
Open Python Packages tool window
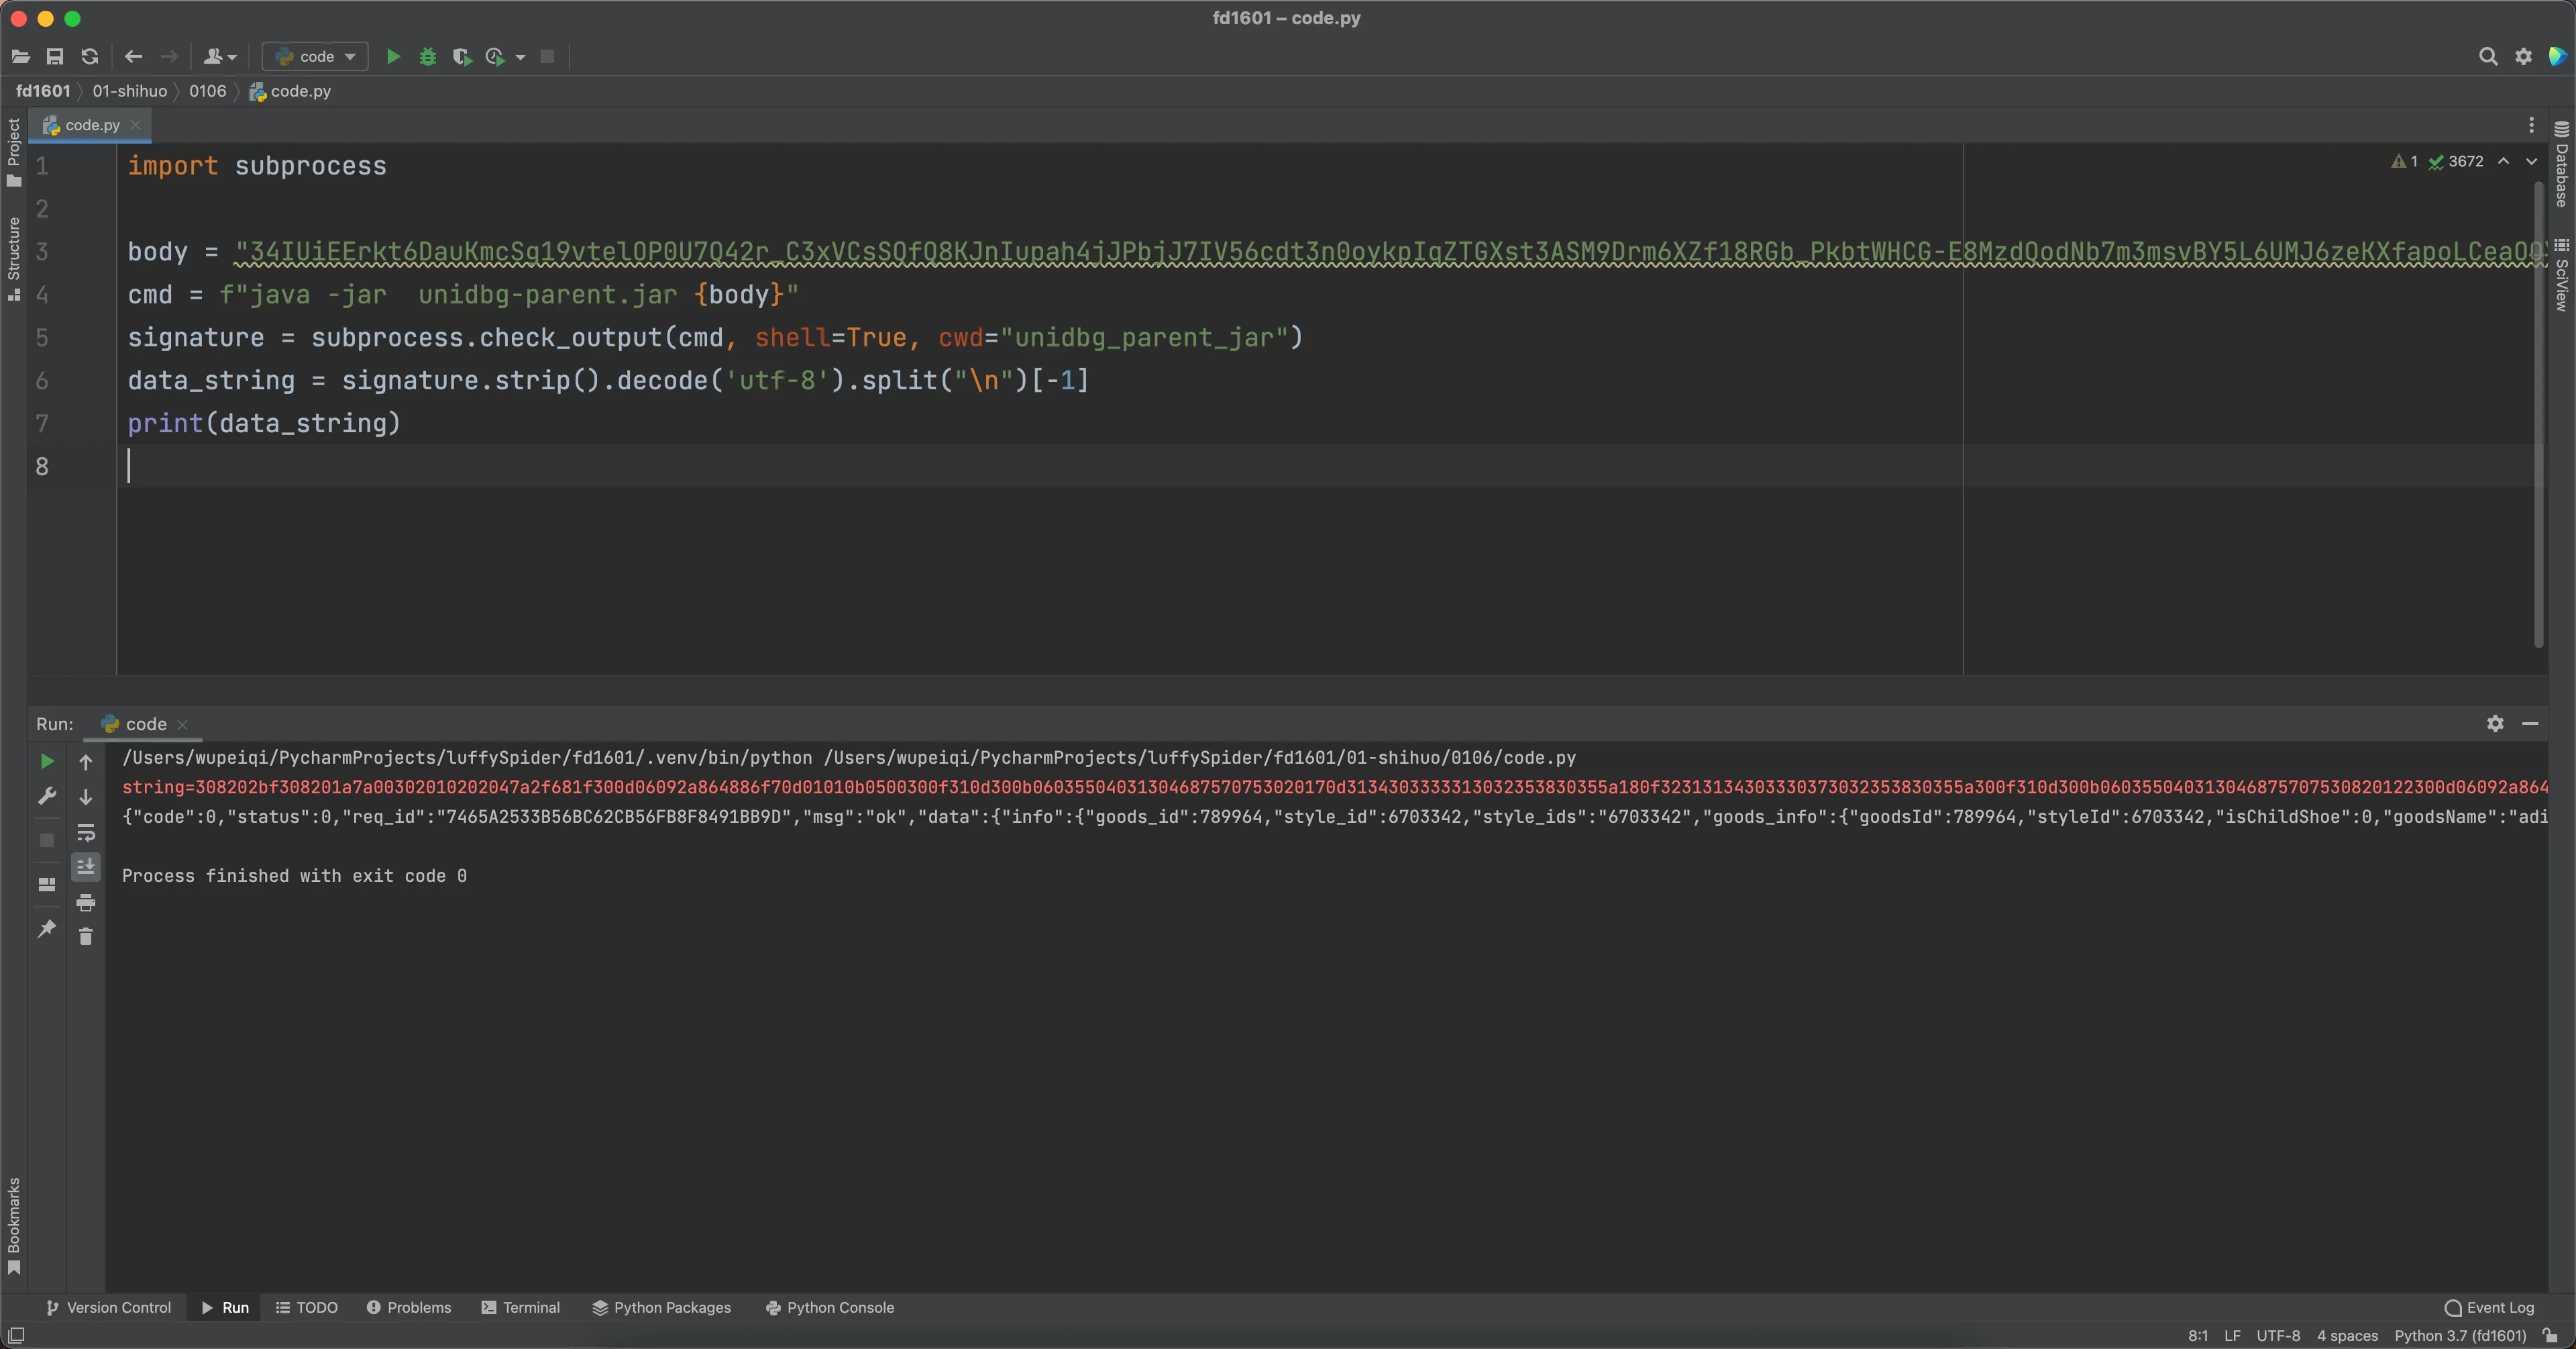661,1307
